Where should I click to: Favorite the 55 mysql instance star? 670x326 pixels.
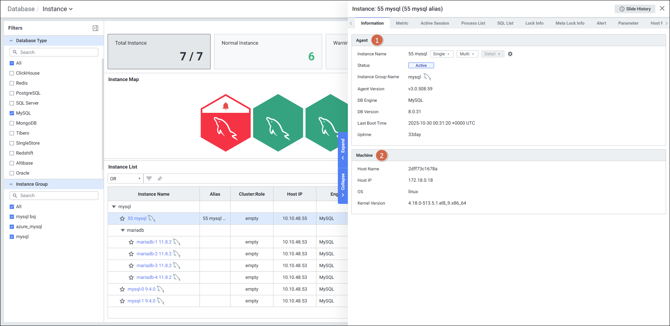point(122,219)
